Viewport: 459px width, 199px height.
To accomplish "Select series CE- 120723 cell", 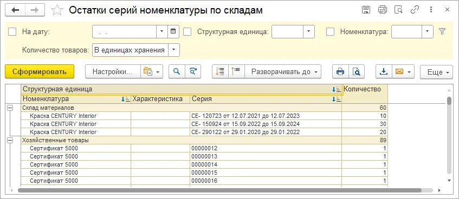I will point(266,116).
